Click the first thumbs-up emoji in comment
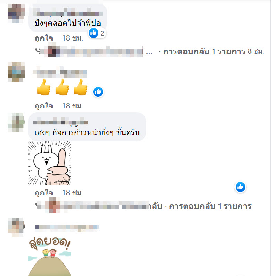The height and width of the screenshot is (276, 271). pyautogui.click(x=44, y=87)
